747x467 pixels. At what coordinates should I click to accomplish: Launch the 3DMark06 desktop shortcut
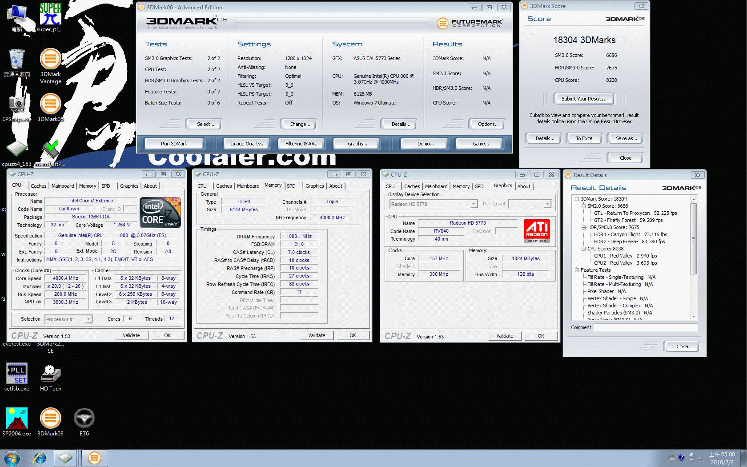point(50,107)
